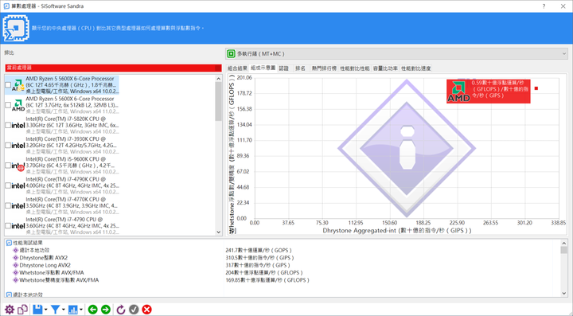Go back with the green left arrow
This screenshot has height=316, width=573.
click(93, 310)
